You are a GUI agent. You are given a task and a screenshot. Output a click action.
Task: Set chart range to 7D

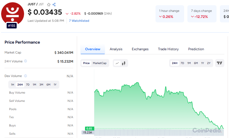(x=182, y=63)
